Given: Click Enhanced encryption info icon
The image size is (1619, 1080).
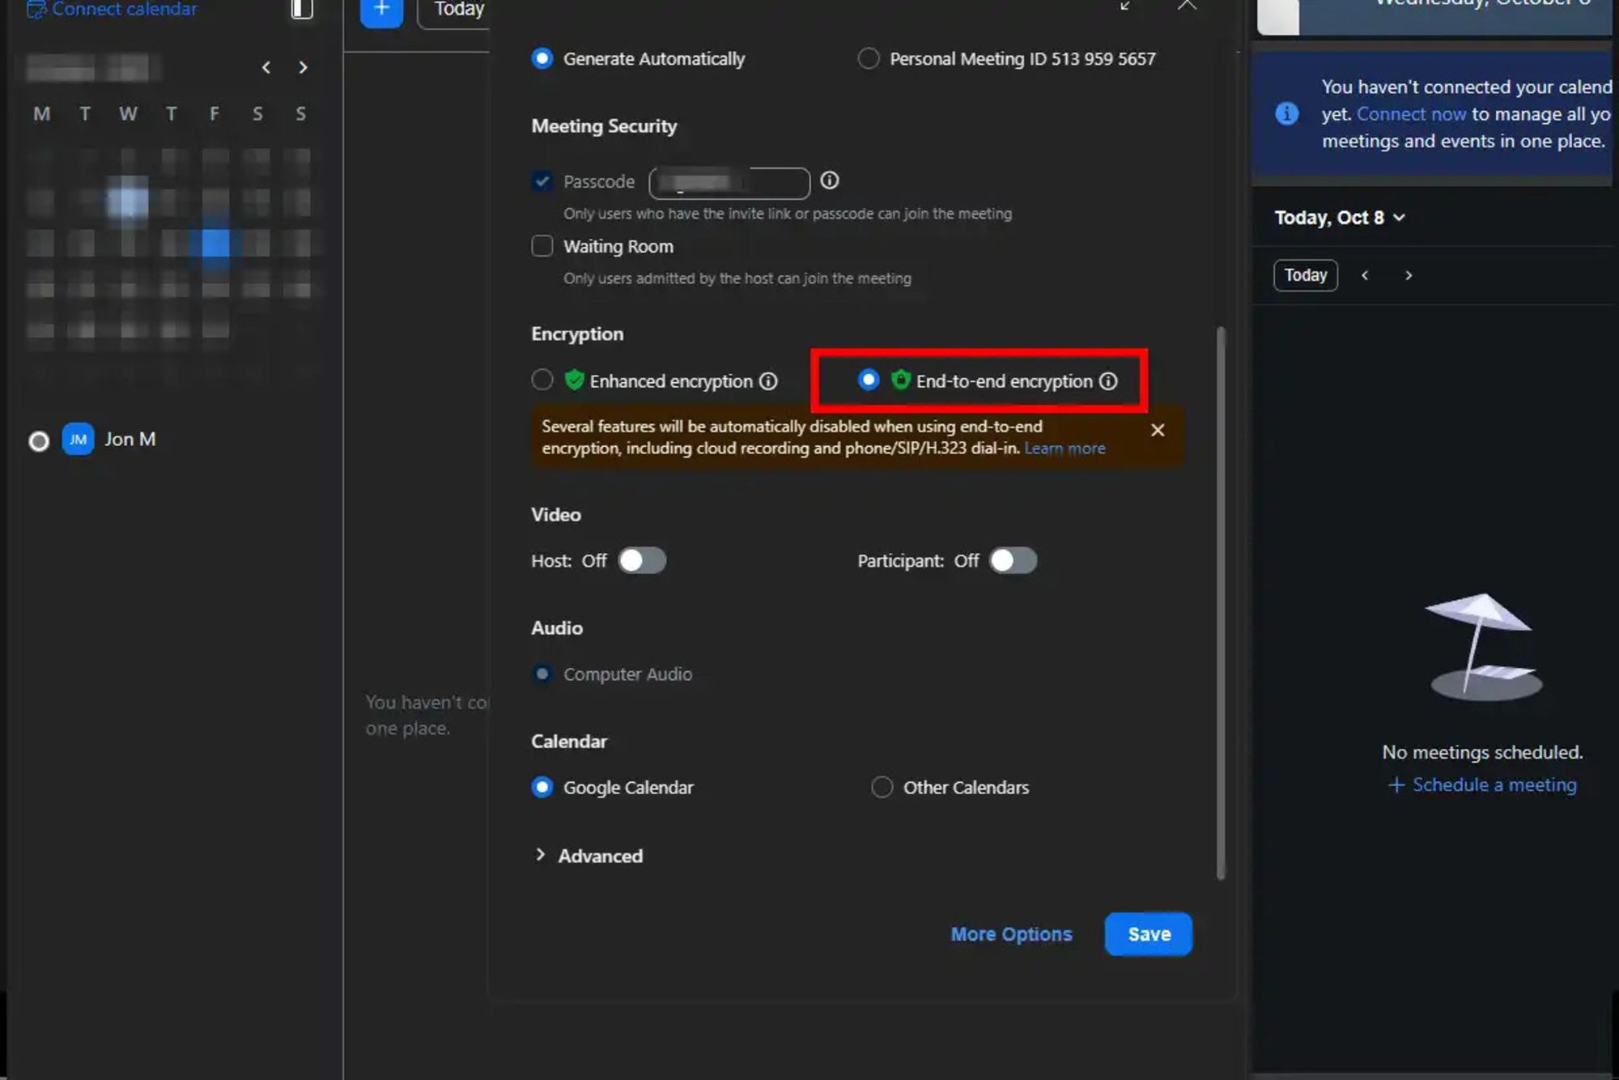Looking at the screenshot, I should (768, 381).
